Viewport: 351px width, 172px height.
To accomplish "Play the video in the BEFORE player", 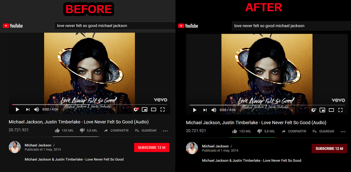I will pos(17,109).
